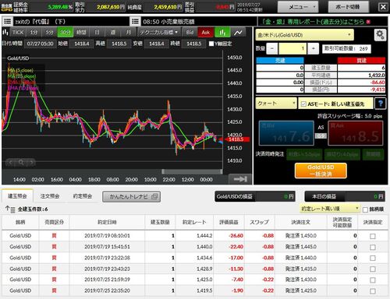This screenshot has width=390, height=299.
Task: Open gold and silver report link
Action: pos(313,22)
